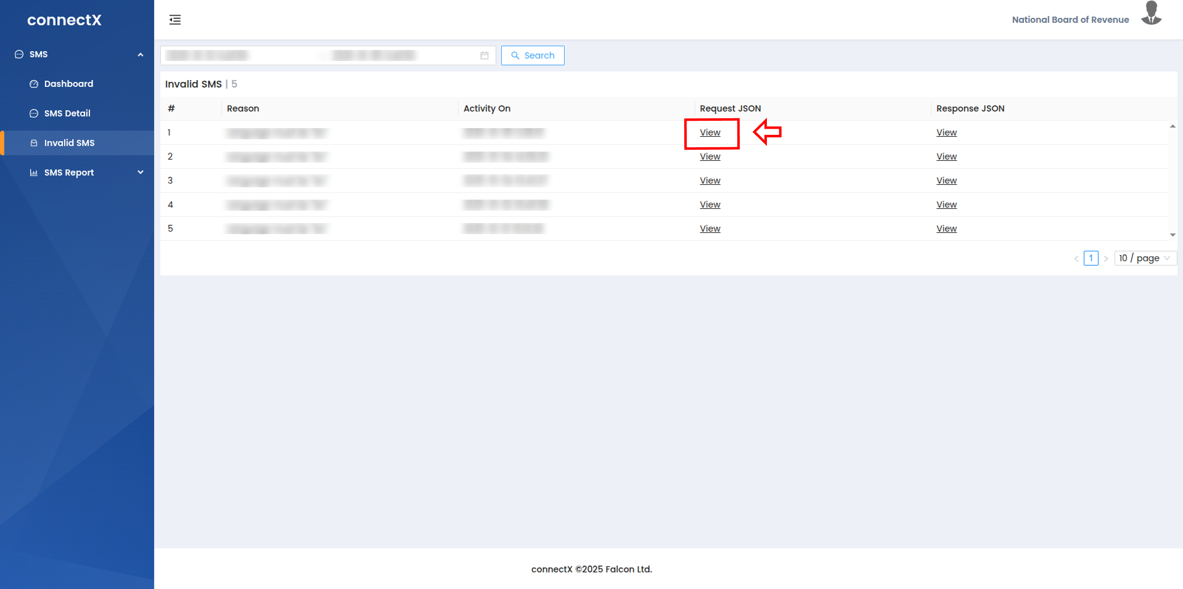View Request JSON for row 5
Screen dimensions: 1183x589
[x=710, y=229]
